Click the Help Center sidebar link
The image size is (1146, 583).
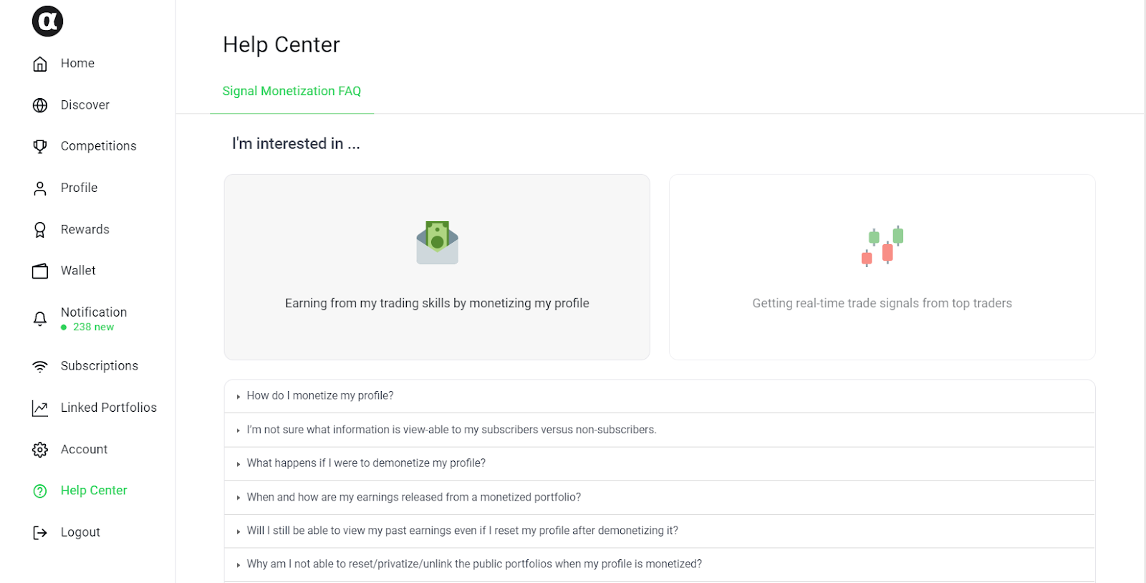point(93,491)
